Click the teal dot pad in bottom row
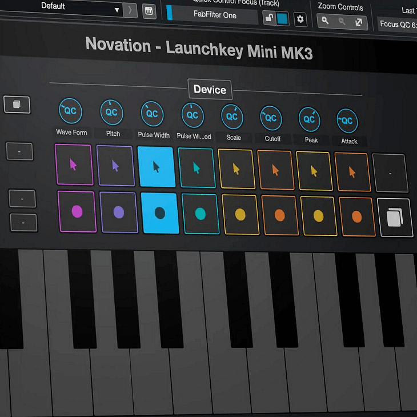This screenshot has width=417, height=417. [201, 214]
